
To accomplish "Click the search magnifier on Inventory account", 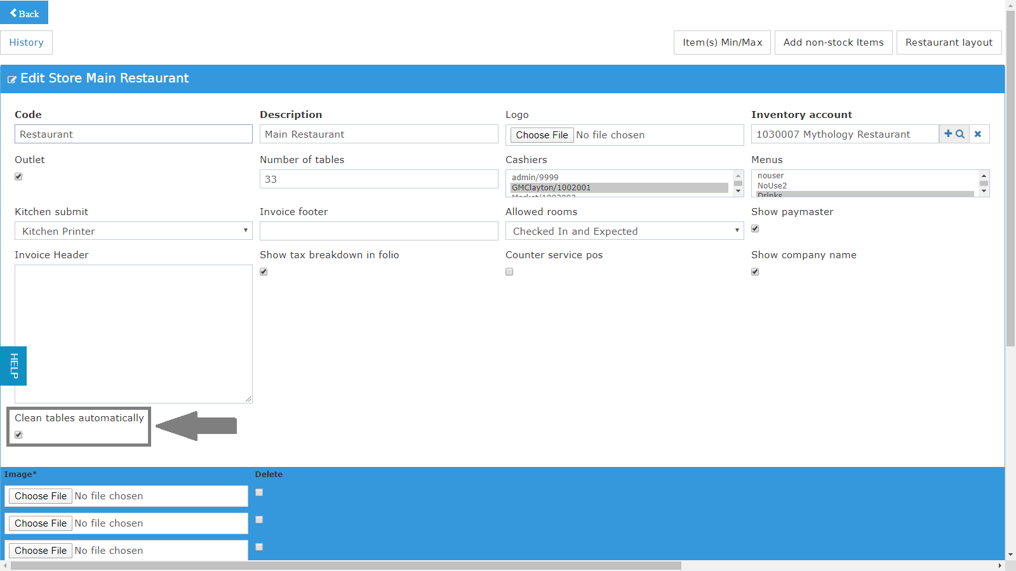I will point(960,134).
